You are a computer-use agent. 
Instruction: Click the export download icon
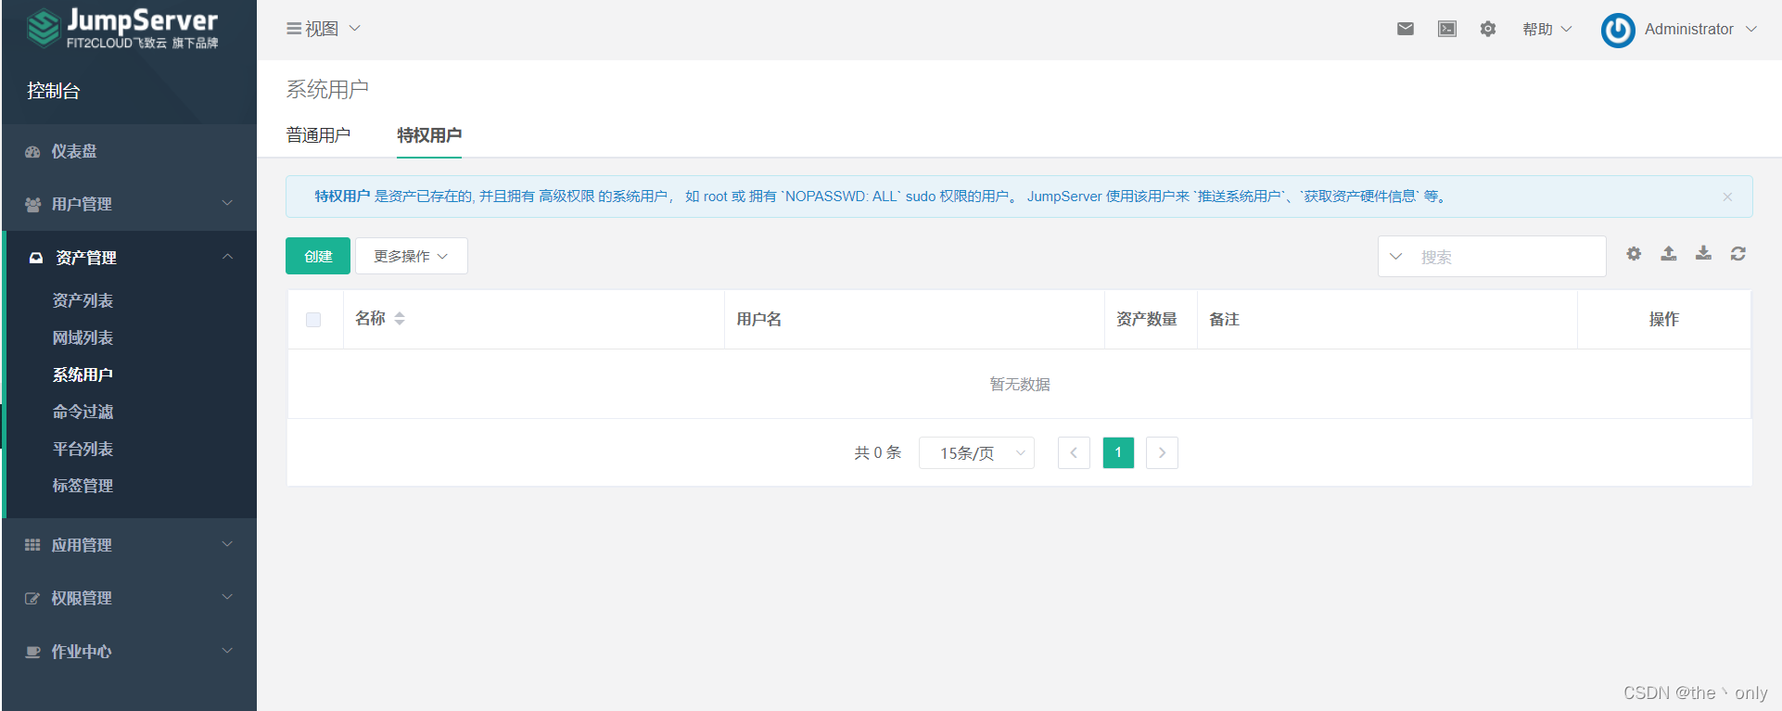1703,254
